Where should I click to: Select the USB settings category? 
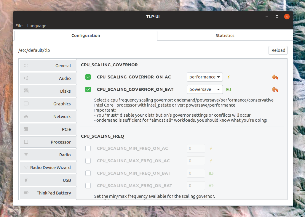pyautogui.click(x=48, y=180)
